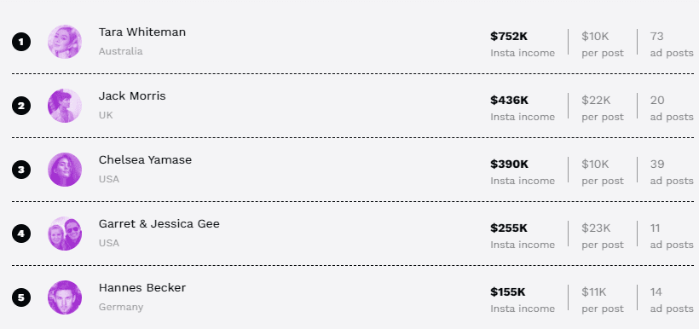Screen dimensions: 699x329
Task: Open Tara Whiteman's profile photo
Action: coord(65,42)
